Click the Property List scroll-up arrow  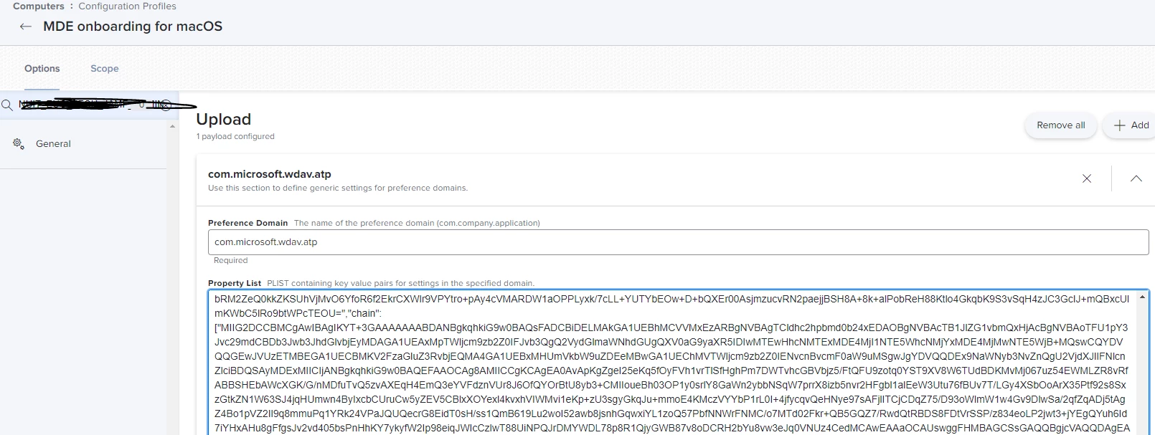[x=1142, y=297]
